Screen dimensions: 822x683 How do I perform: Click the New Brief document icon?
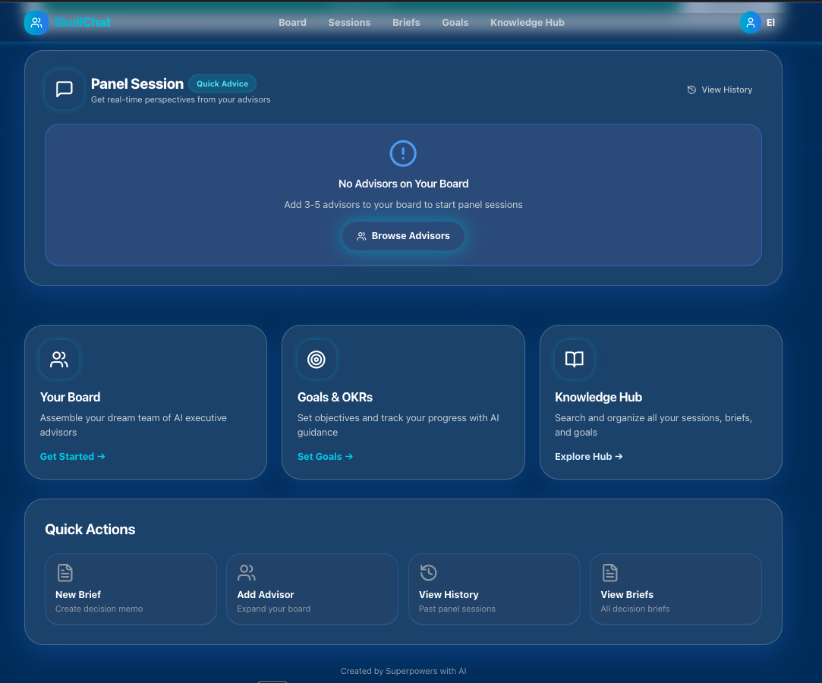(x=65, y=572)
